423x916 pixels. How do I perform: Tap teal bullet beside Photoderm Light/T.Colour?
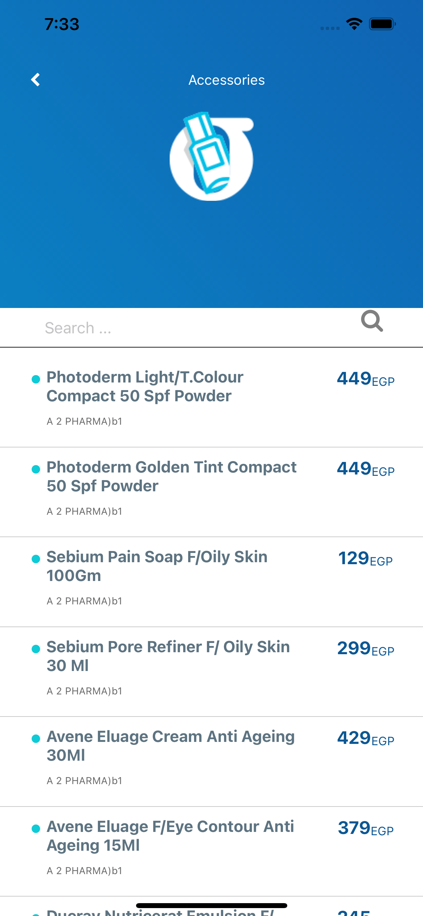[x=36, y=379]
